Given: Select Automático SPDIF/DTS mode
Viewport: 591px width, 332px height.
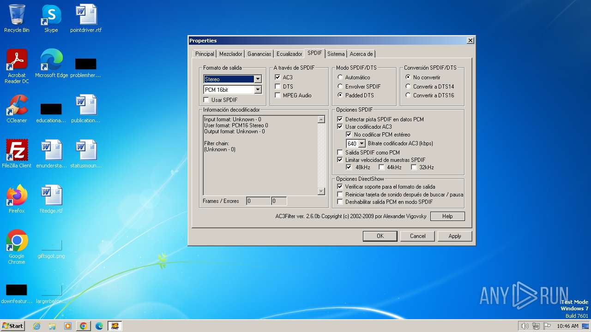Looking at the screenshot, I should pyautogui.click(x=340, y=77).
